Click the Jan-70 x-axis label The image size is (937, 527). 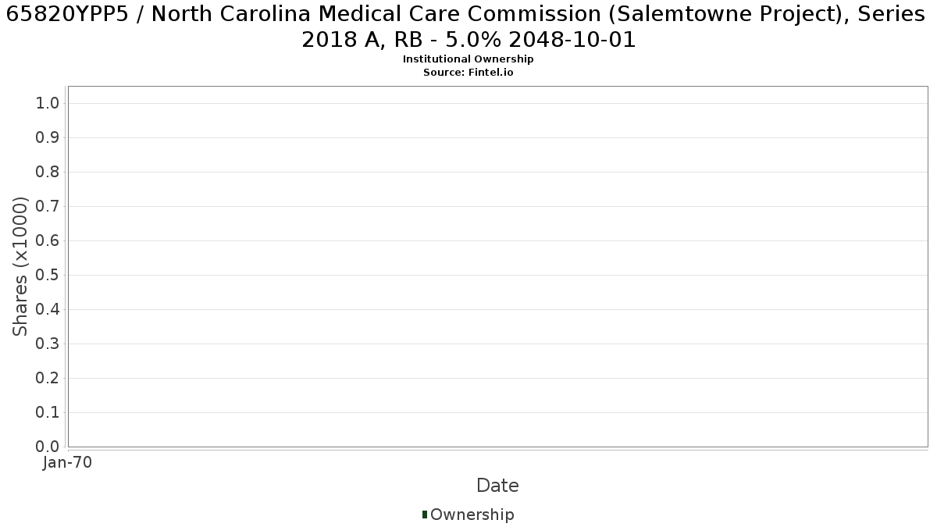[67, 463]
